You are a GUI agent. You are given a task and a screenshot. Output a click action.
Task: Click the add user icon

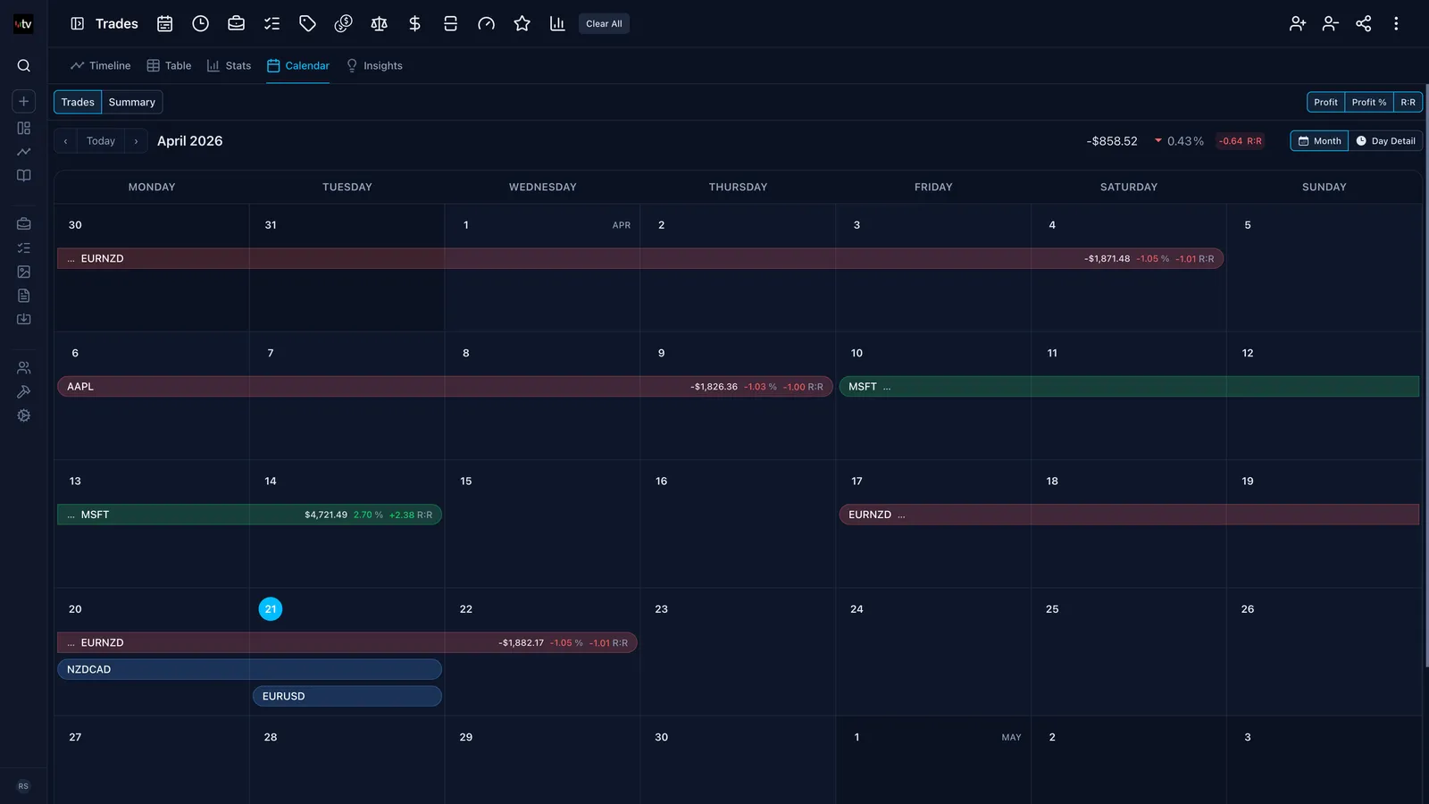click(x=1298, y=24)
